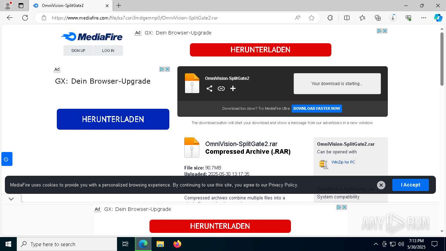Screen dimensions: 446x251
Task: Launch Firefox from taskbar
Action: 177,244
